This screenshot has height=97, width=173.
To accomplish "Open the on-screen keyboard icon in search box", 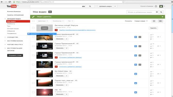I will [x=84, y=6].
